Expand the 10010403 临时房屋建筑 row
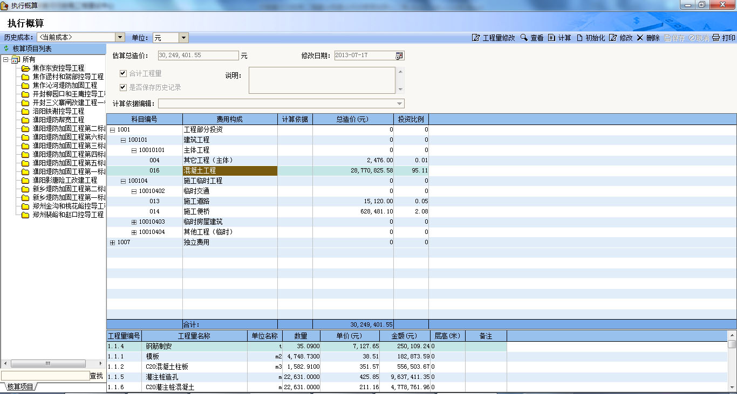 click(x=134, y=222)
